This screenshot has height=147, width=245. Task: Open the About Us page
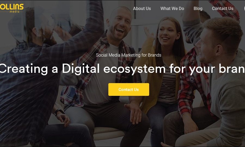(x=142, y=9)
